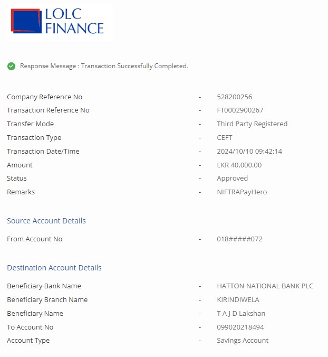Click the Transaction Successfully Completed message

pyautogui.click(x=104, y=66)
